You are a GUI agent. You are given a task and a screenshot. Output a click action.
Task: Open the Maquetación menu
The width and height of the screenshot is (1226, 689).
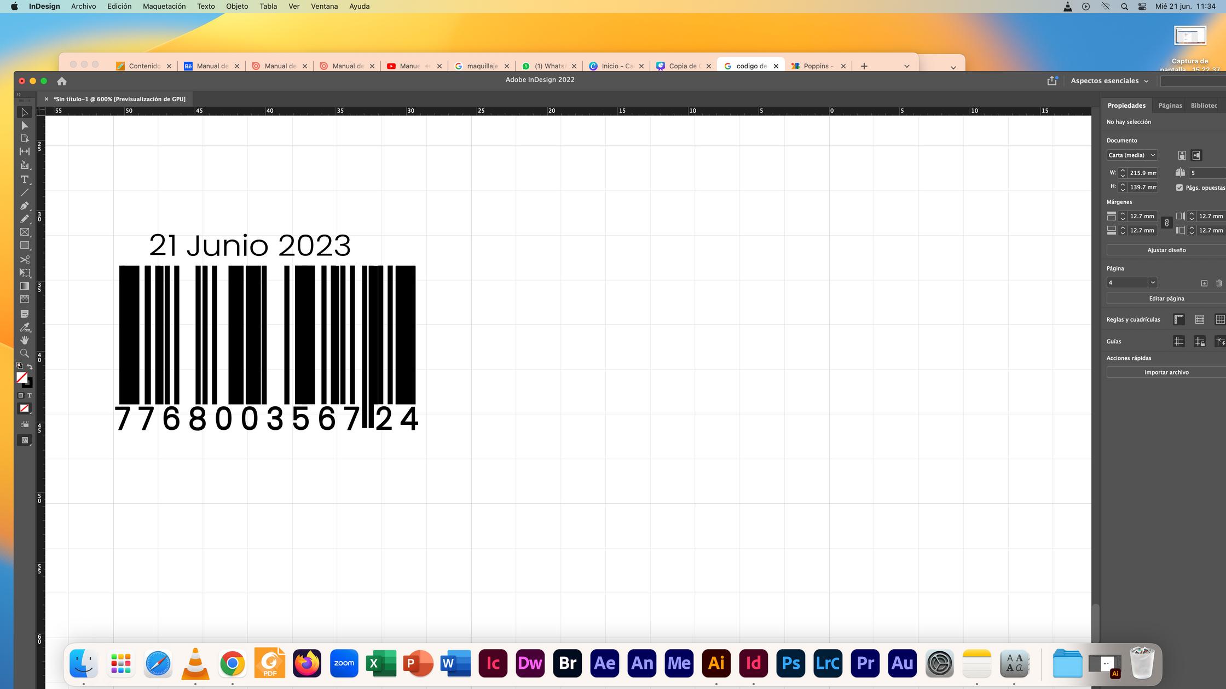point(164,7)
